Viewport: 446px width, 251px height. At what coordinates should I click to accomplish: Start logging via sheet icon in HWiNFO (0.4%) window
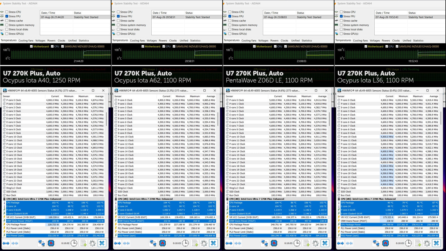pos(418,243)
